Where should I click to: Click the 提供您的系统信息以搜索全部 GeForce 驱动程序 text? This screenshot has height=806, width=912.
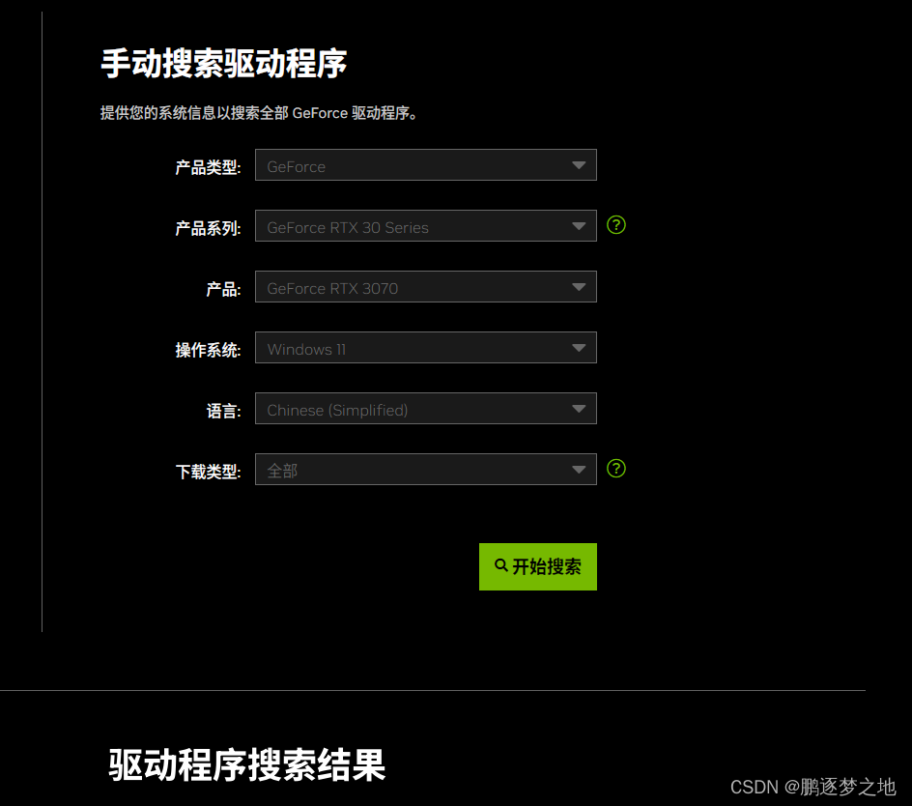tap(258, 113)
